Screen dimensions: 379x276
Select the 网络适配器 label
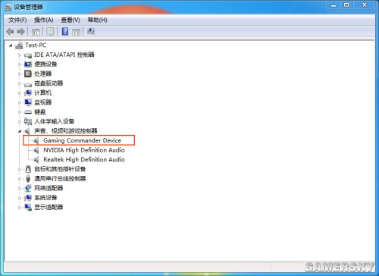[49, 188]
